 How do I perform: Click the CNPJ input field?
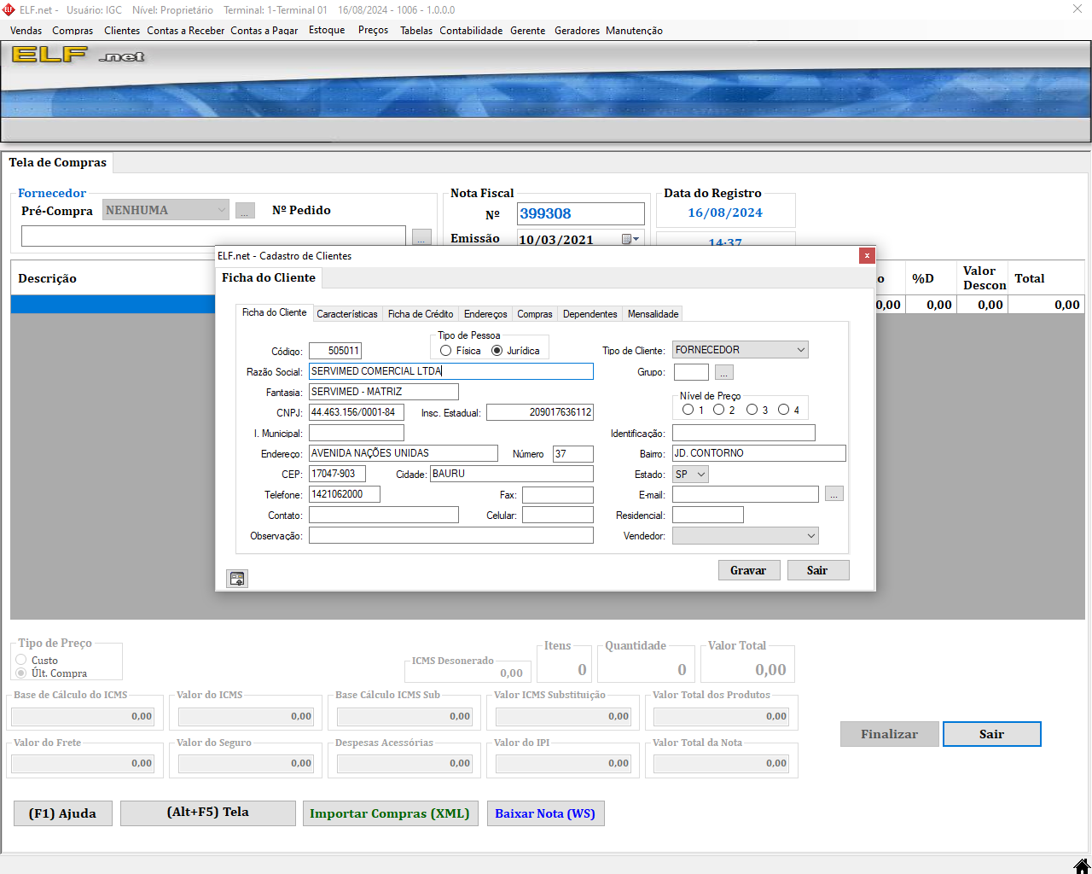pyautogui.click(x=357, y=412)
